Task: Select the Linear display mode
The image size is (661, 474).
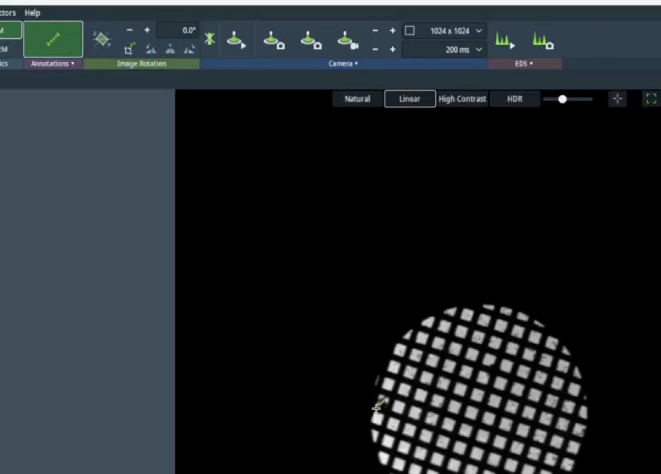Action: [410, 99]
